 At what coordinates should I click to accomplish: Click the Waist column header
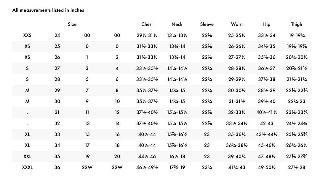tap(237, 24)
